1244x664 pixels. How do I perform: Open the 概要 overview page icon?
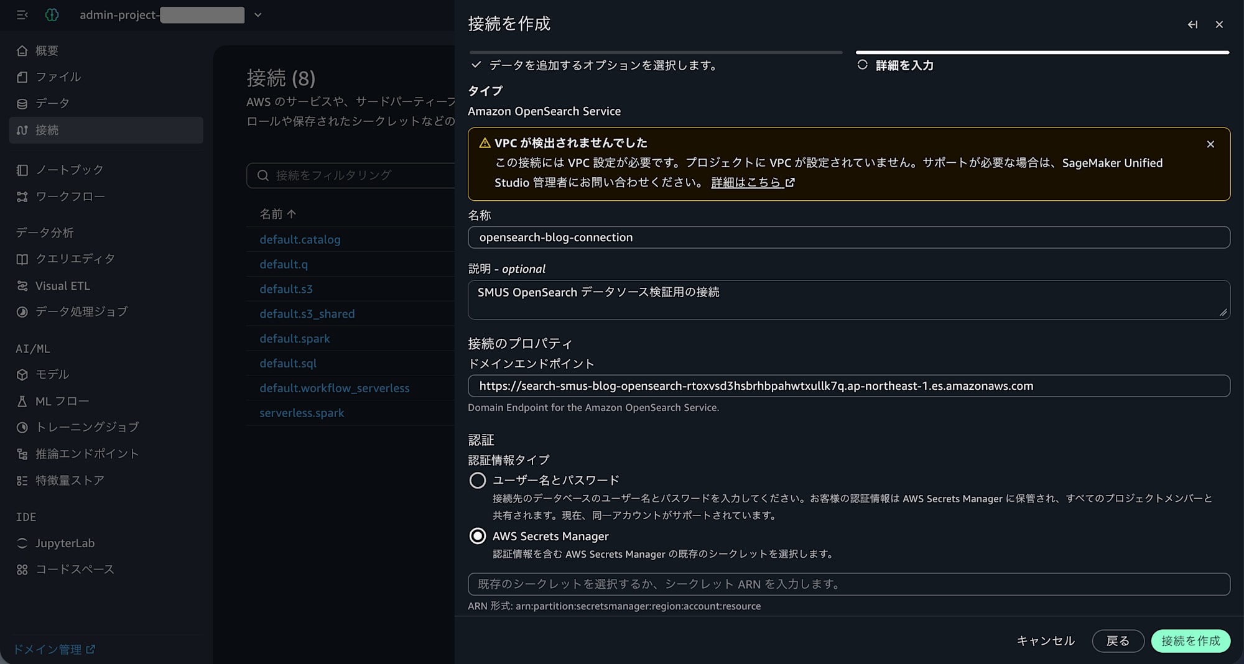[22, 51]
